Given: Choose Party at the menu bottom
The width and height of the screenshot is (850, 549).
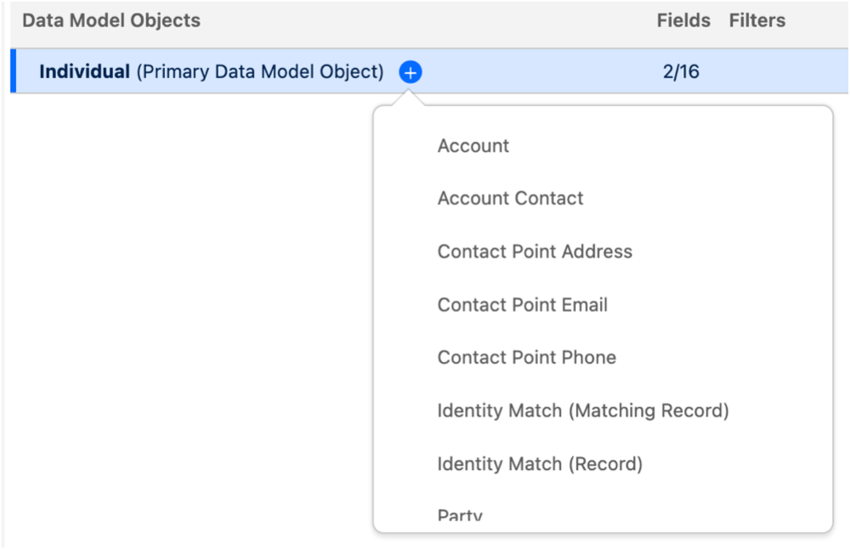Looking at the screenshot, I should [x=459, y=512].
